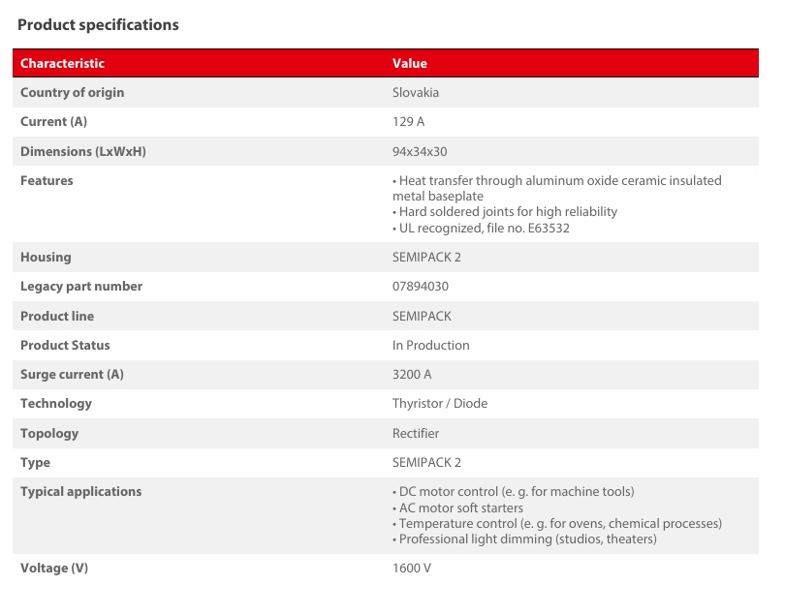This screenshot has width=785, height=615.
Task: Click the 94x34x30 dimensions value
Action: (420, 151)
